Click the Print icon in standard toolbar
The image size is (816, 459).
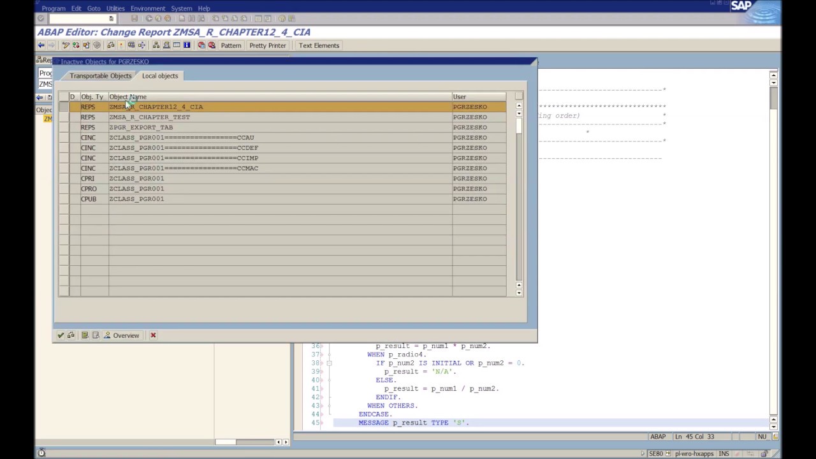[182, 18]
